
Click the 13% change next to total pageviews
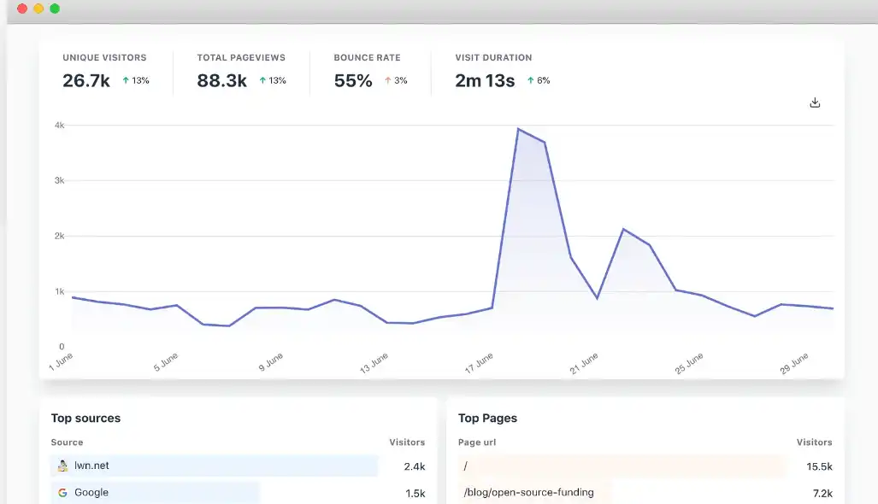tap(273, 80)
